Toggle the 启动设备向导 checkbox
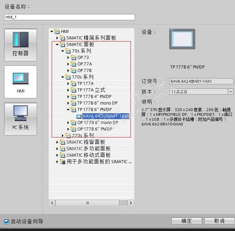This screenshot has height=231, width=235. pyautogui.click(x=7, y=222)
